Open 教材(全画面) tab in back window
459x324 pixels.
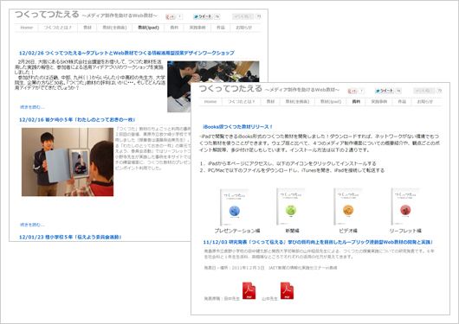click(x=114, y=28)
